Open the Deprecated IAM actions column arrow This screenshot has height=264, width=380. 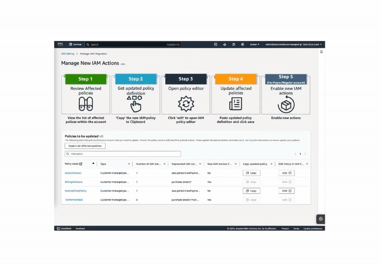[200, 164]
